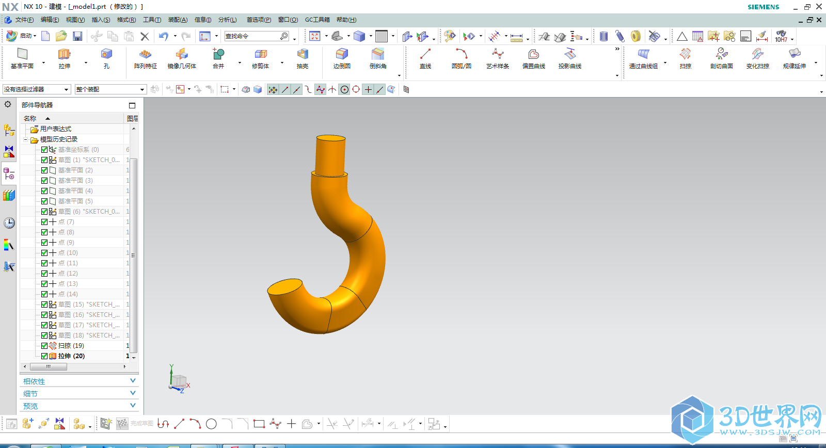Select the Arc/Circle (圆弧/圆) tool
Image resolution: width=826 pixels, height=448 pixels.
point(462,58)
